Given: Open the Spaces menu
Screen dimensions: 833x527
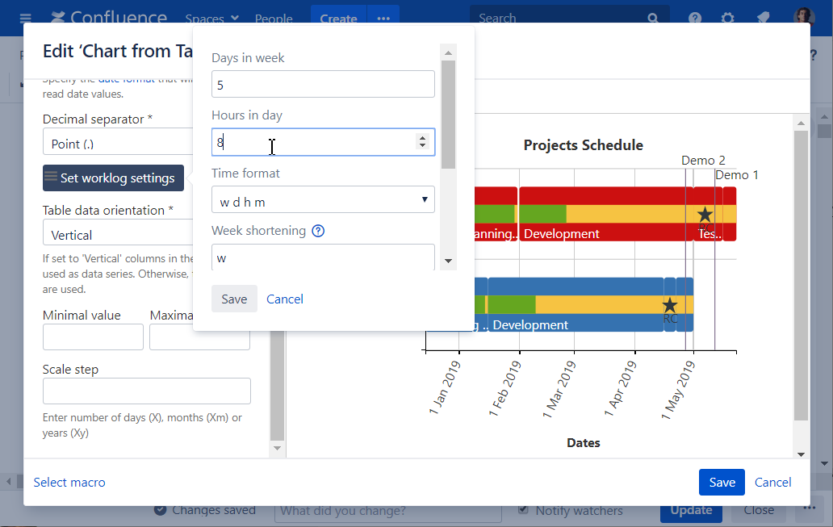Looking at the screenshot, I should [x=211, y=18].
